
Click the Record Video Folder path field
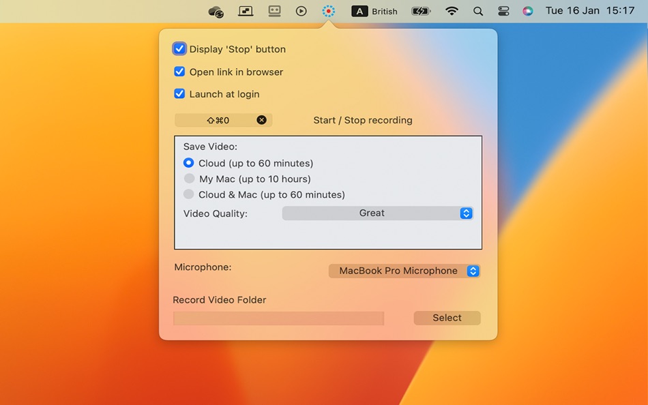coord(278,318)
